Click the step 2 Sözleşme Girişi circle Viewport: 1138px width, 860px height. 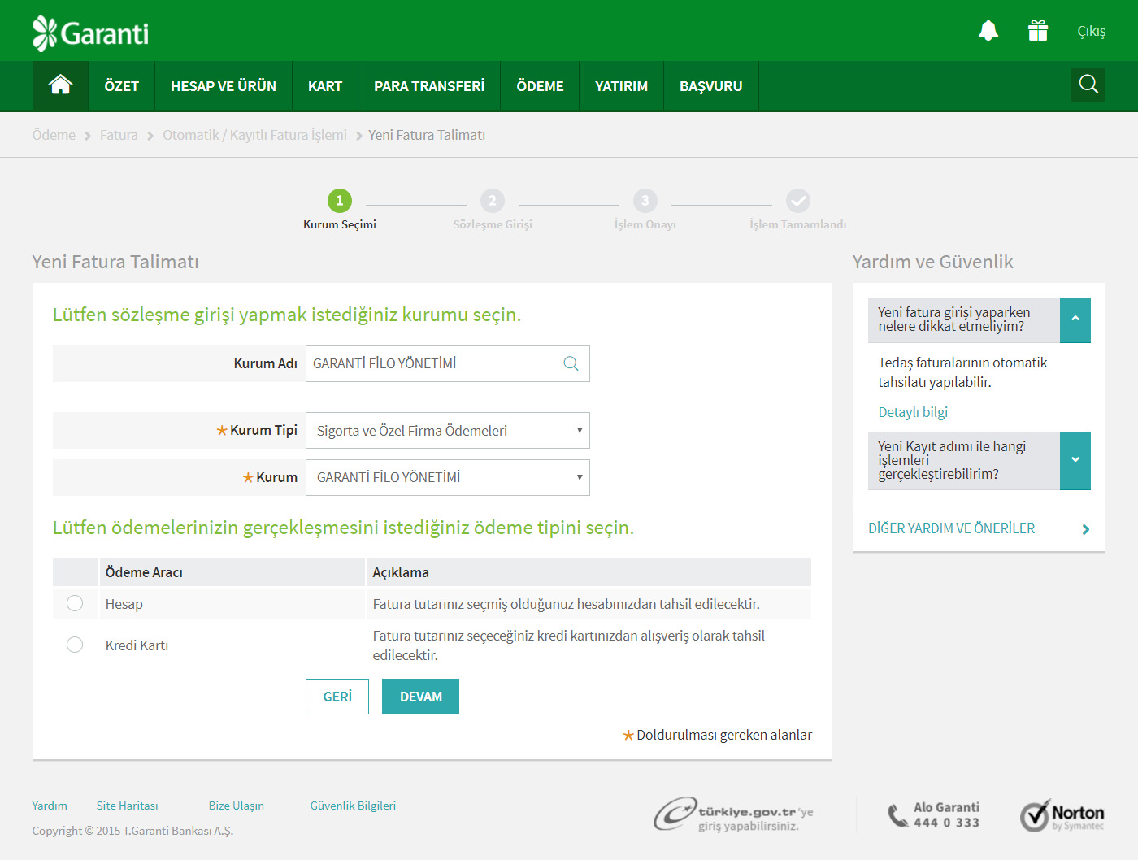[493, 201]
